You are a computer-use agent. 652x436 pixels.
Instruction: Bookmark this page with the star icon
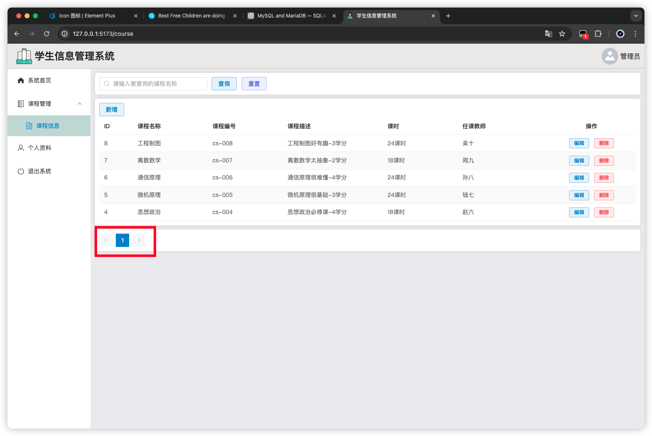pyautogui.click(x=562, y=34)
